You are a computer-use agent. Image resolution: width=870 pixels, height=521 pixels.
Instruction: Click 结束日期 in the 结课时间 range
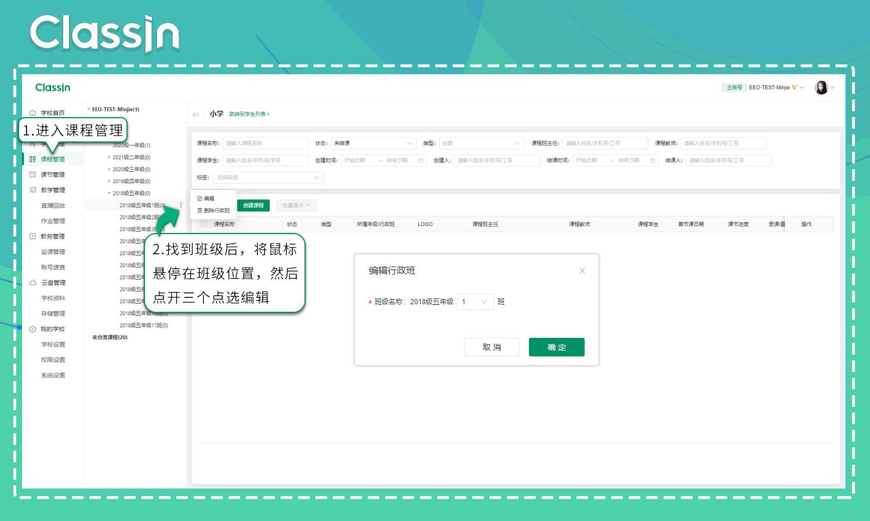[x=629, y=161]
